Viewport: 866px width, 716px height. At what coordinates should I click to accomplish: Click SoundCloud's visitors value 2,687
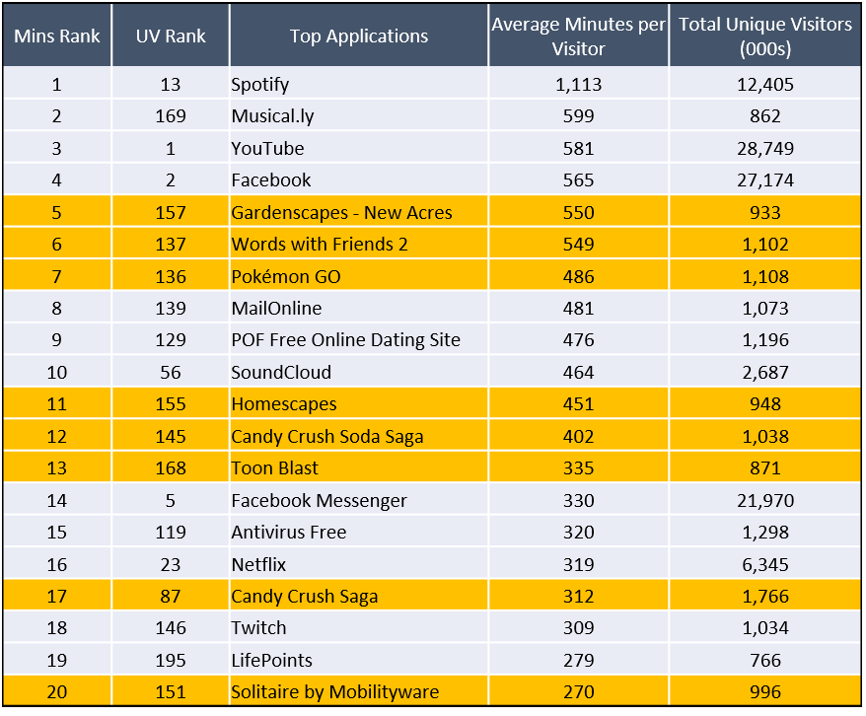[765, 372]
